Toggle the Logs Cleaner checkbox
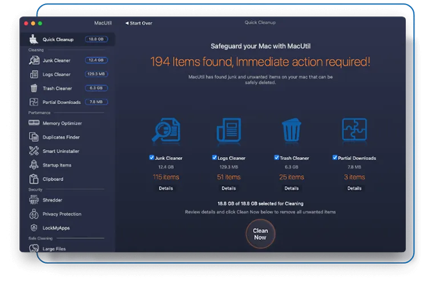 pos(215,157)
